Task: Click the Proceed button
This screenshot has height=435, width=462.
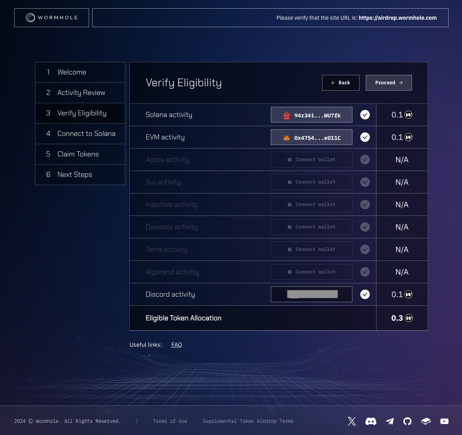Action: [x=389, y=83]
